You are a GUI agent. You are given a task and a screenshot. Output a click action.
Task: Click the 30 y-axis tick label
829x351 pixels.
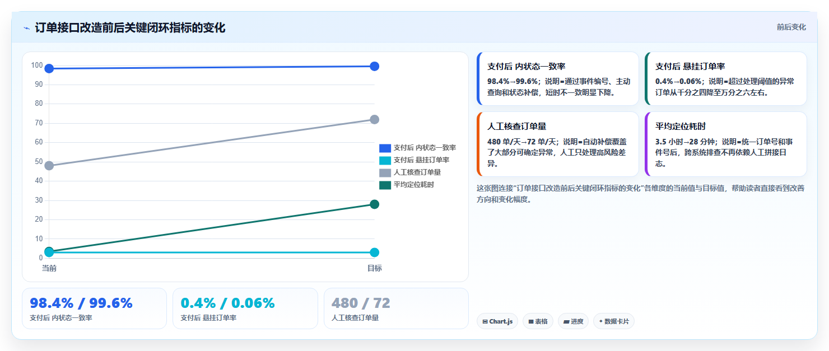pos(39,200)
